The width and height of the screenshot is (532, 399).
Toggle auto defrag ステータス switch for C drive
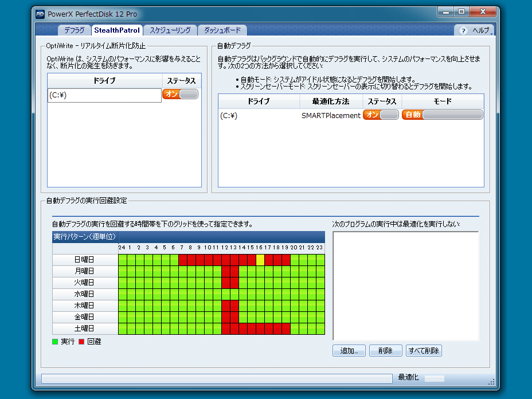381,115
